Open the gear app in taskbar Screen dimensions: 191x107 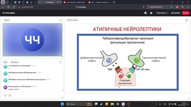(118, 104)
